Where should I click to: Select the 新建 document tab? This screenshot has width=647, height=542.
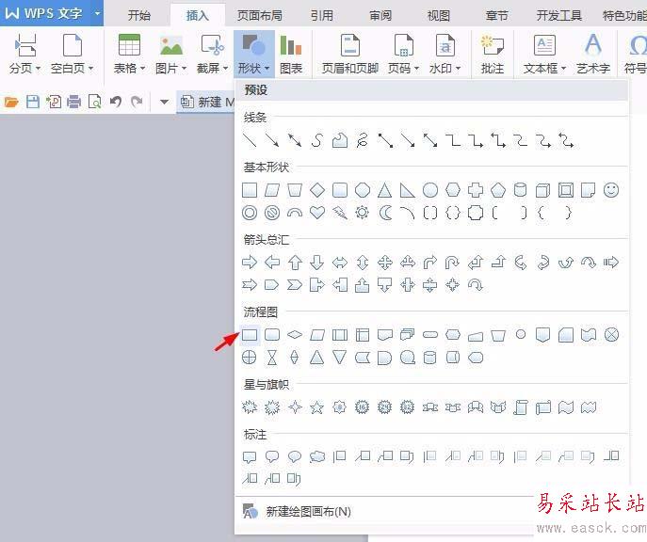coord(207,102)
